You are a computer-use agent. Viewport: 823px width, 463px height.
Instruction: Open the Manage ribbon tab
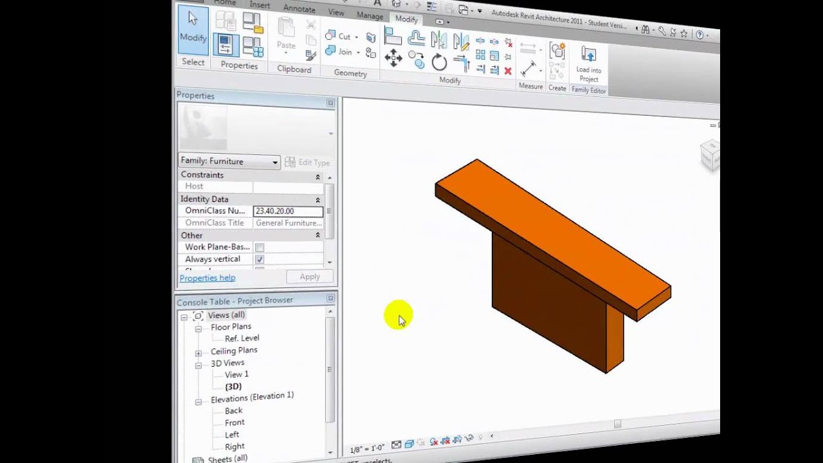click(x=370, y=15)
